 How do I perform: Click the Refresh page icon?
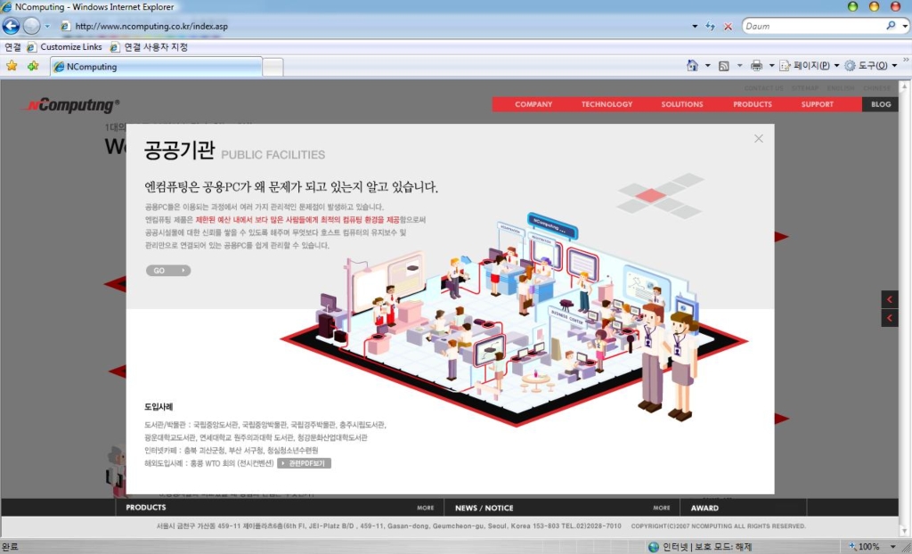click(x=710, y=26)
